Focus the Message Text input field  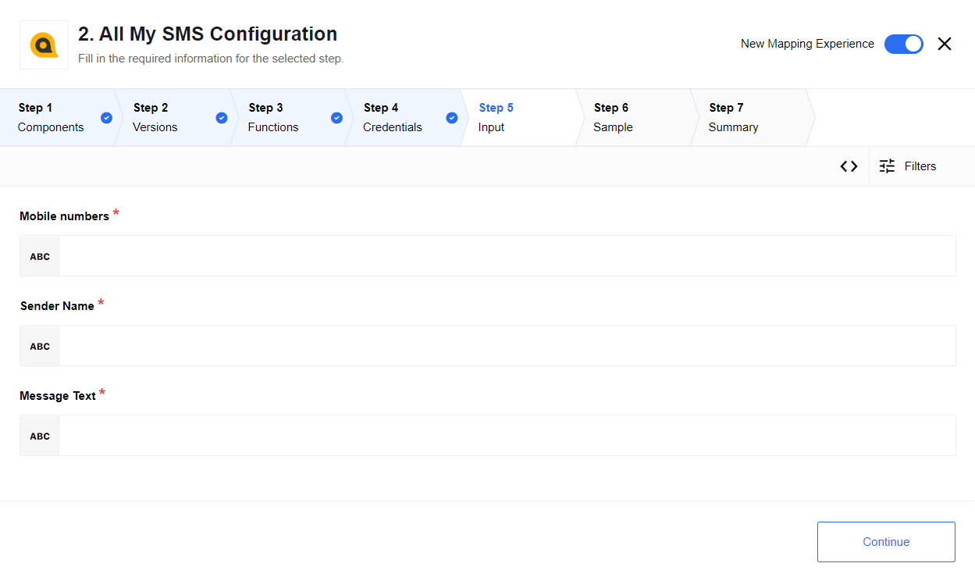pos(507,436)
